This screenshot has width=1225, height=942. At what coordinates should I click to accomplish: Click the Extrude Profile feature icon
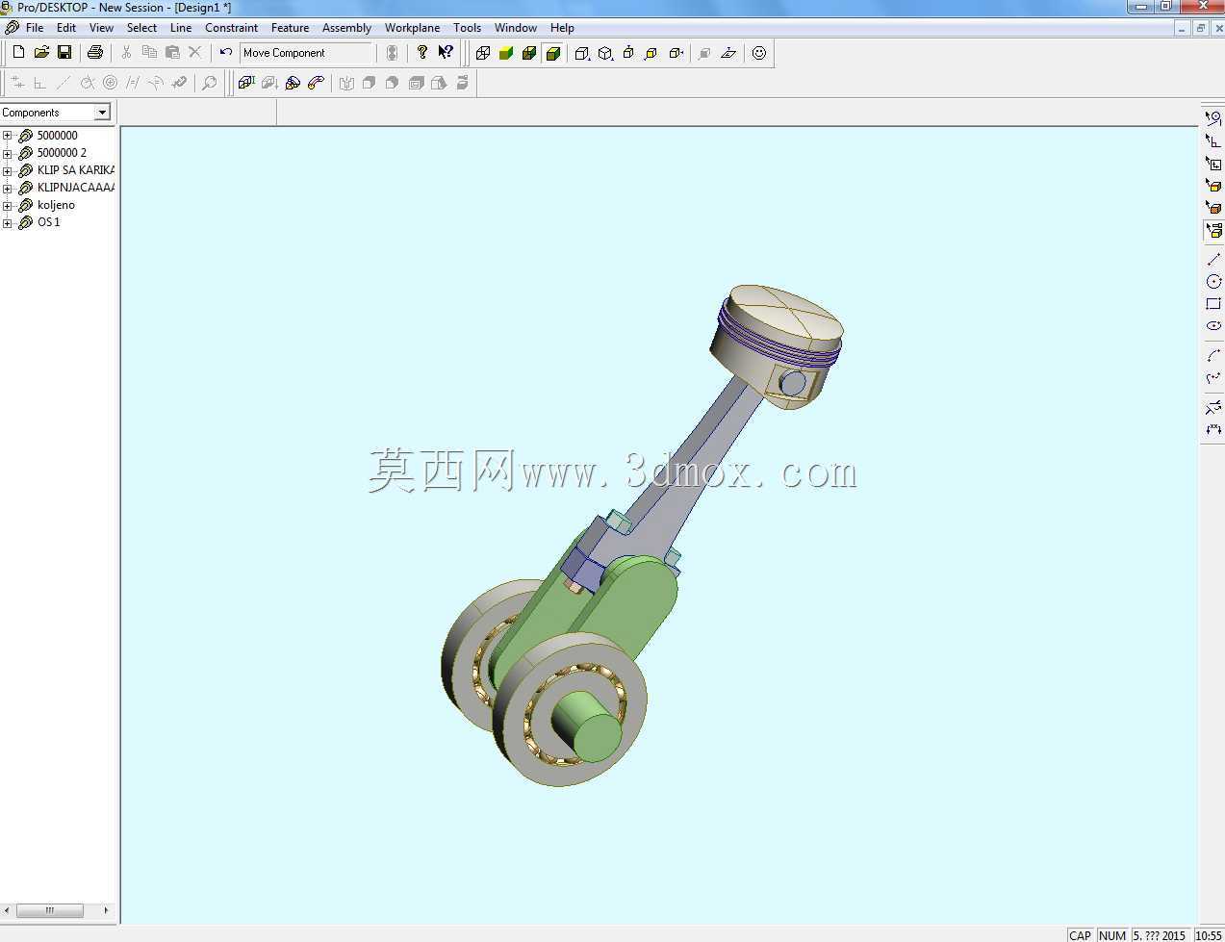click(246, 83)
